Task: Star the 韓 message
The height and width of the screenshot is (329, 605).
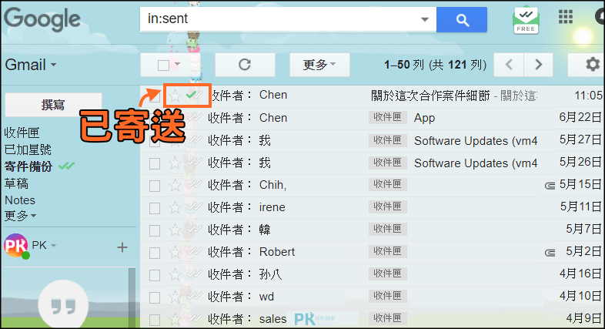Action: coord(175,230)
